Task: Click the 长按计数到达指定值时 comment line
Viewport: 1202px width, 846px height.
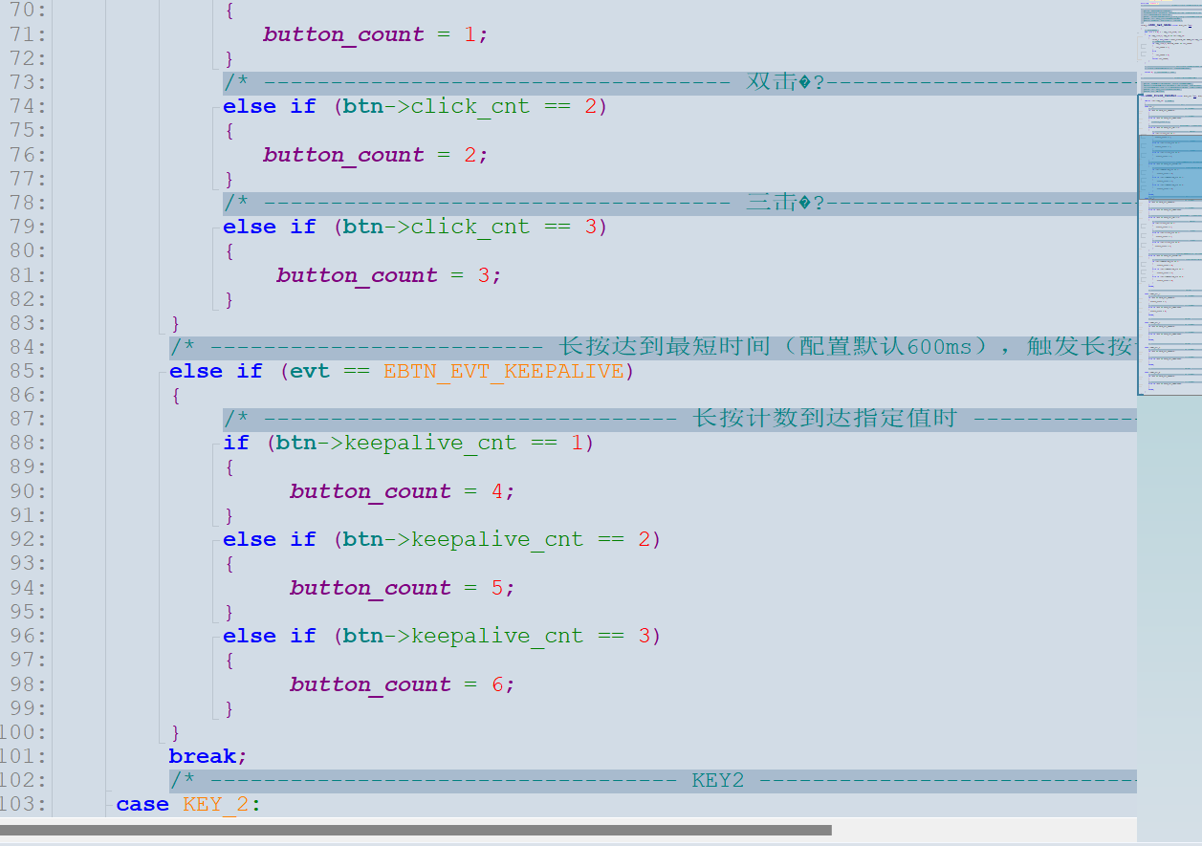Action: click(680, 419)
